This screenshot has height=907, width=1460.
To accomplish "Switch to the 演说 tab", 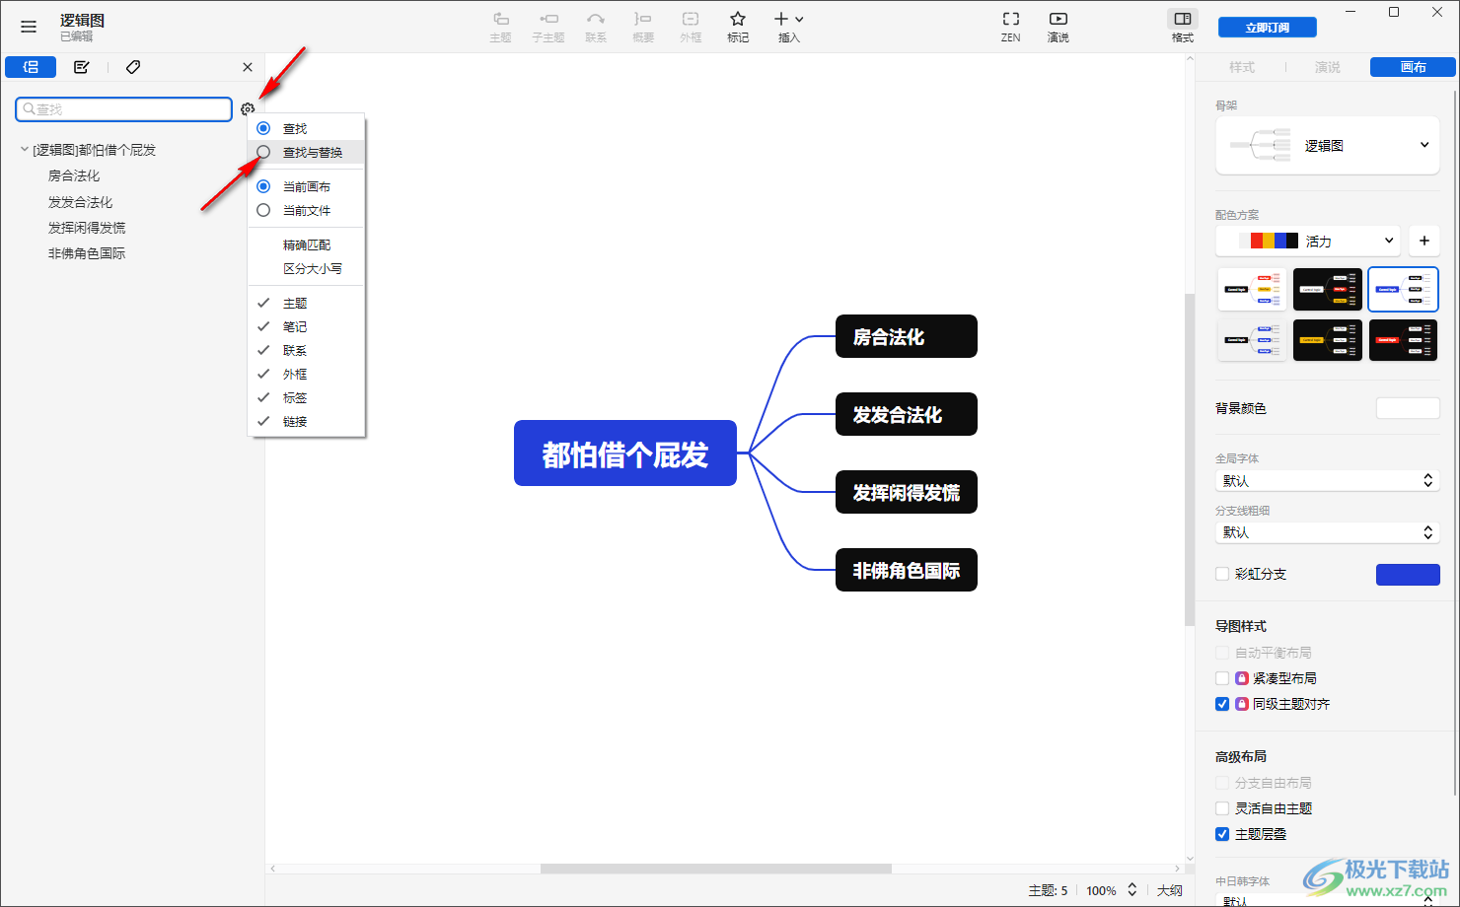I will point(1328,67).
